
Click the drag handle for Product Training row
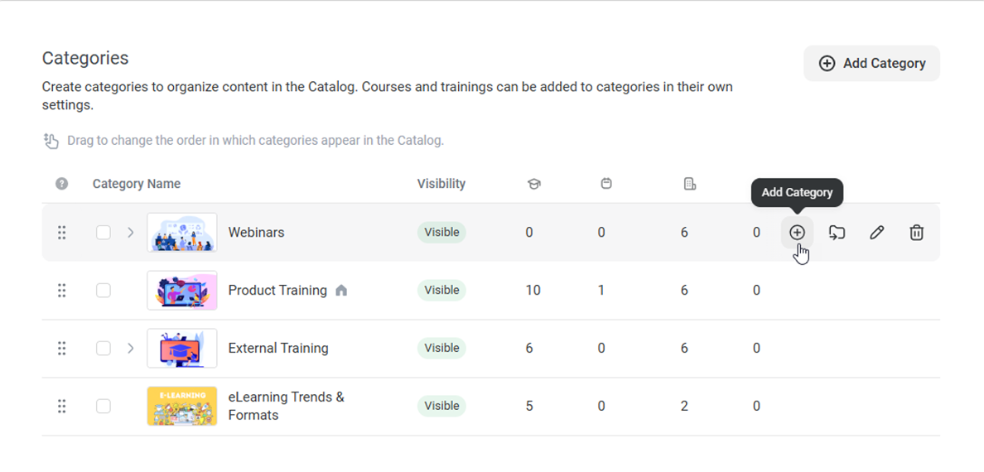(x=61, y=291)
